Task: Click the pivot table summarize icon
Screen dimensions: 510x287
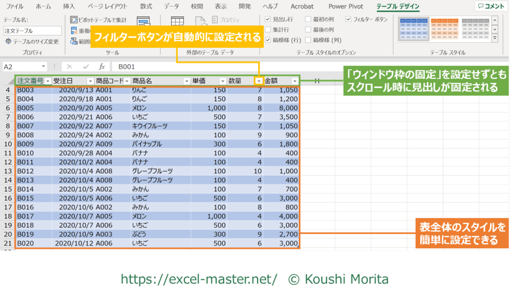Action: pos(74,20)
